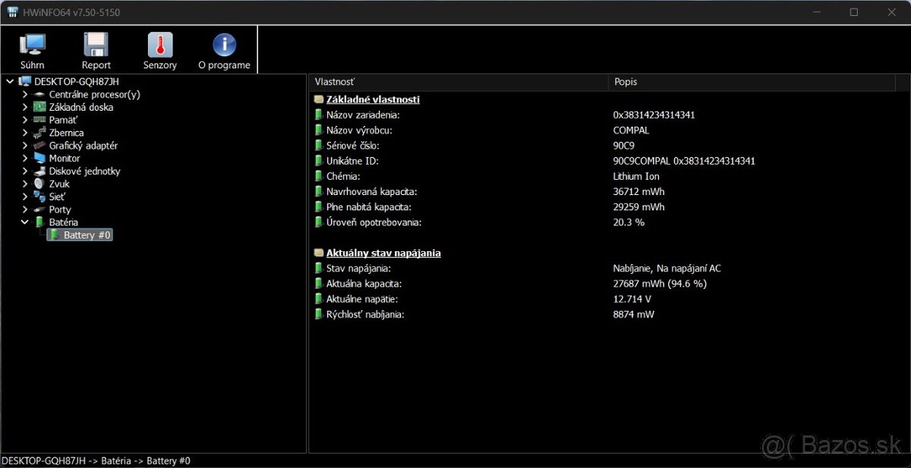911x468 pixels.
Task: Open the Súhrn summary toolbar icon
Action: tap(32, 51)
